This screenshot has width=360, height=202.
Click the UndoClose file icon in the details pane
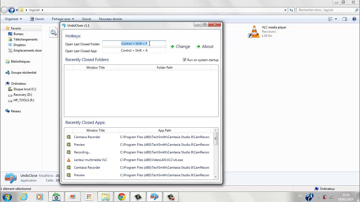(10, 178)
